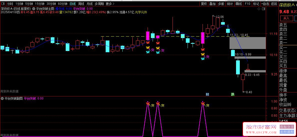Open the F10 company info
Image resolution: width=297 pixels, height=137 pixels.
(247, 4)
